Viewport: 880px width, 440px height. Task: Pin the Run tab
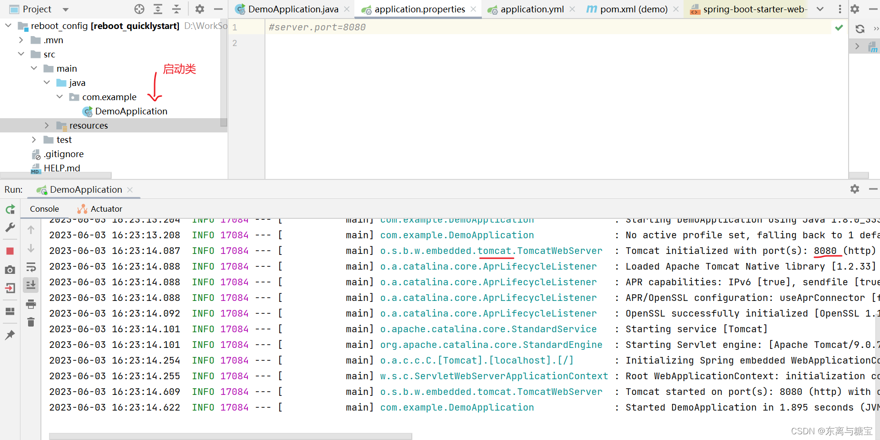(10, 335)
